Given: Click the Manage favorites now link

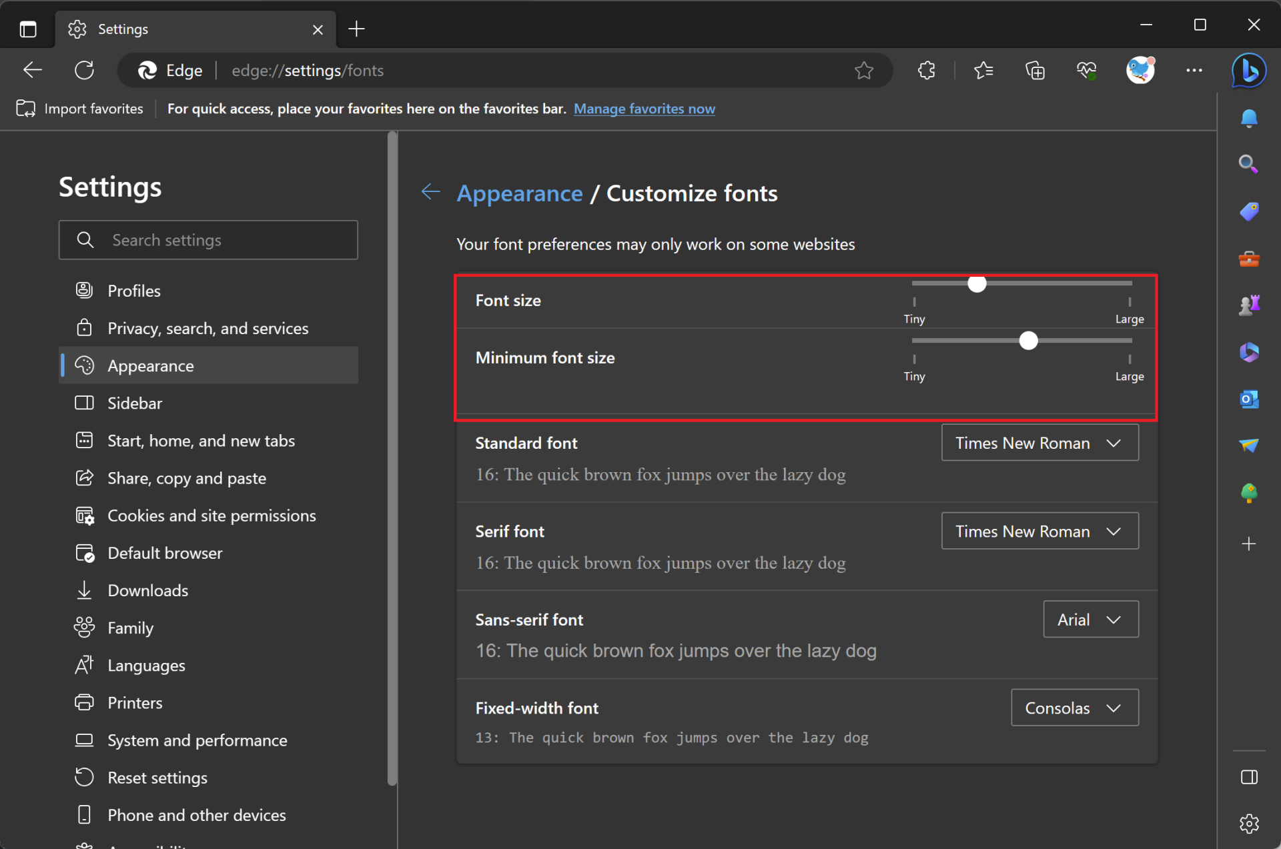Looking at the screenshot, I should pos(644,109).
